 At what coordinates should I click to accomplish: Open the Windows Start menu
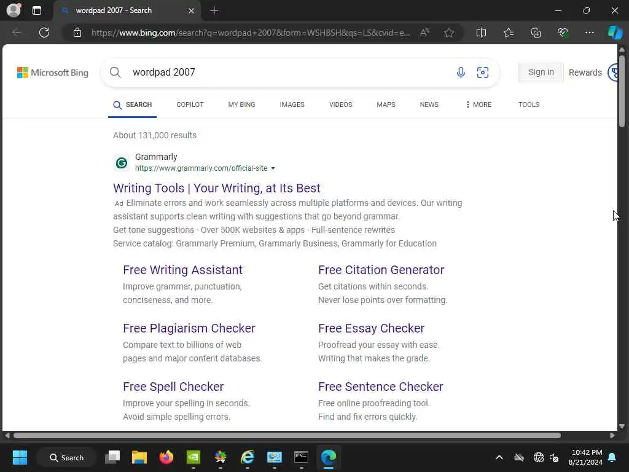(20, 457)
